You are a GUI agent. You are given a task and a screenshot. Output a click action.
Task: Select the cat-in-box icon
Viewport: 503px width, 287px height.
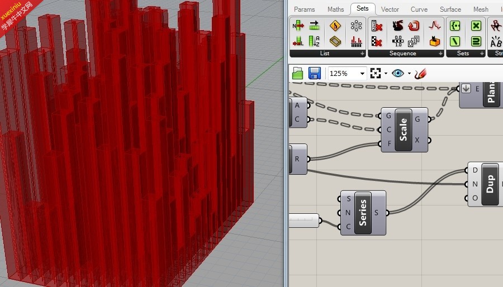(x=435, y=41)
